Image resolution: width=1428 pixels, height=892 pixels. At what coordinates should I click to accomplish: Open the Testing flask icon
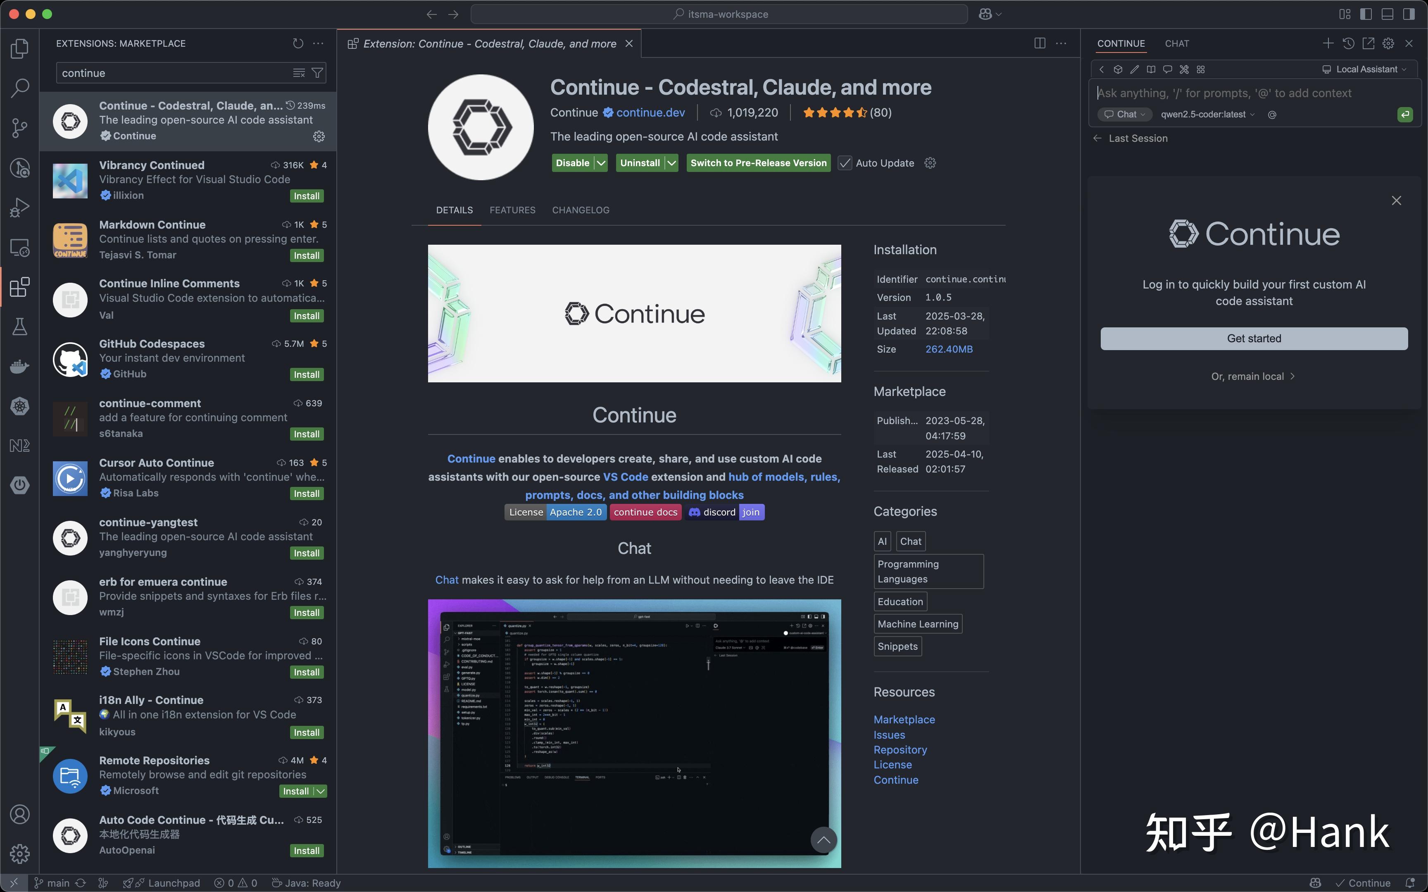pos(19,327)
